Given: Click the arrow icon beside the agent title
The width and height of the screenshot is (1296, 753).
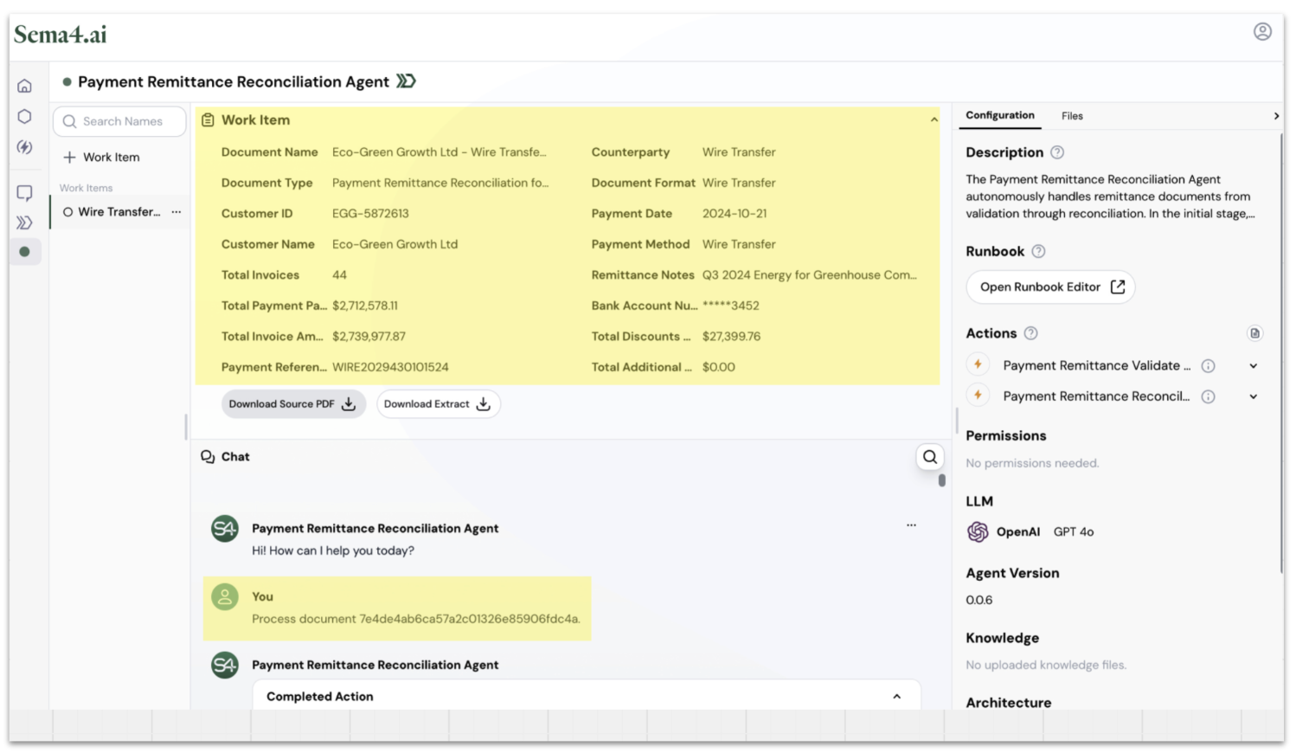Looking at the screenshot, I should [x=406, y=81].
